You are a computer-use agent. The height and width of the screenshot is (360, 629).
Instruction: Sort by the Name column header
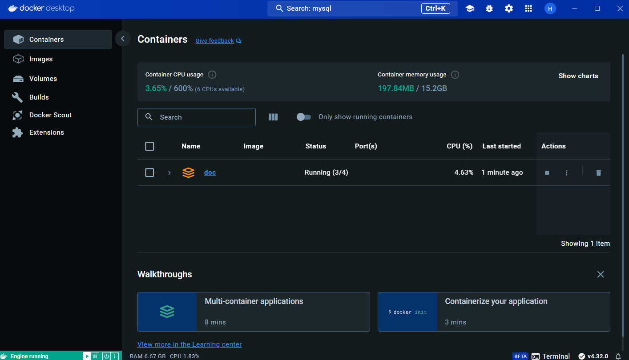coord(191,146)
